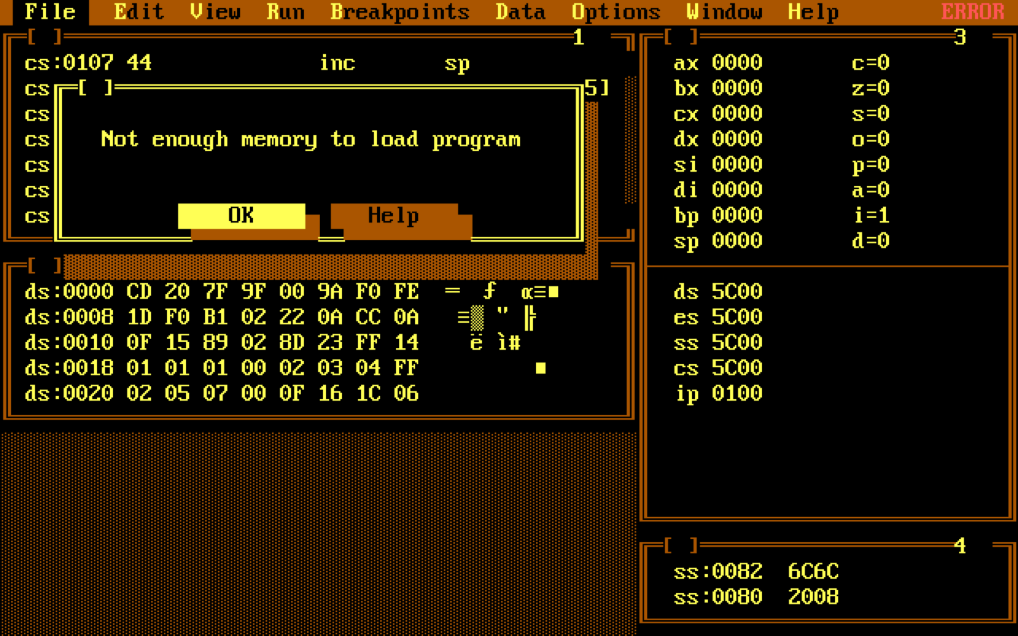Select memory dump row ds:0020

[222, 393]
